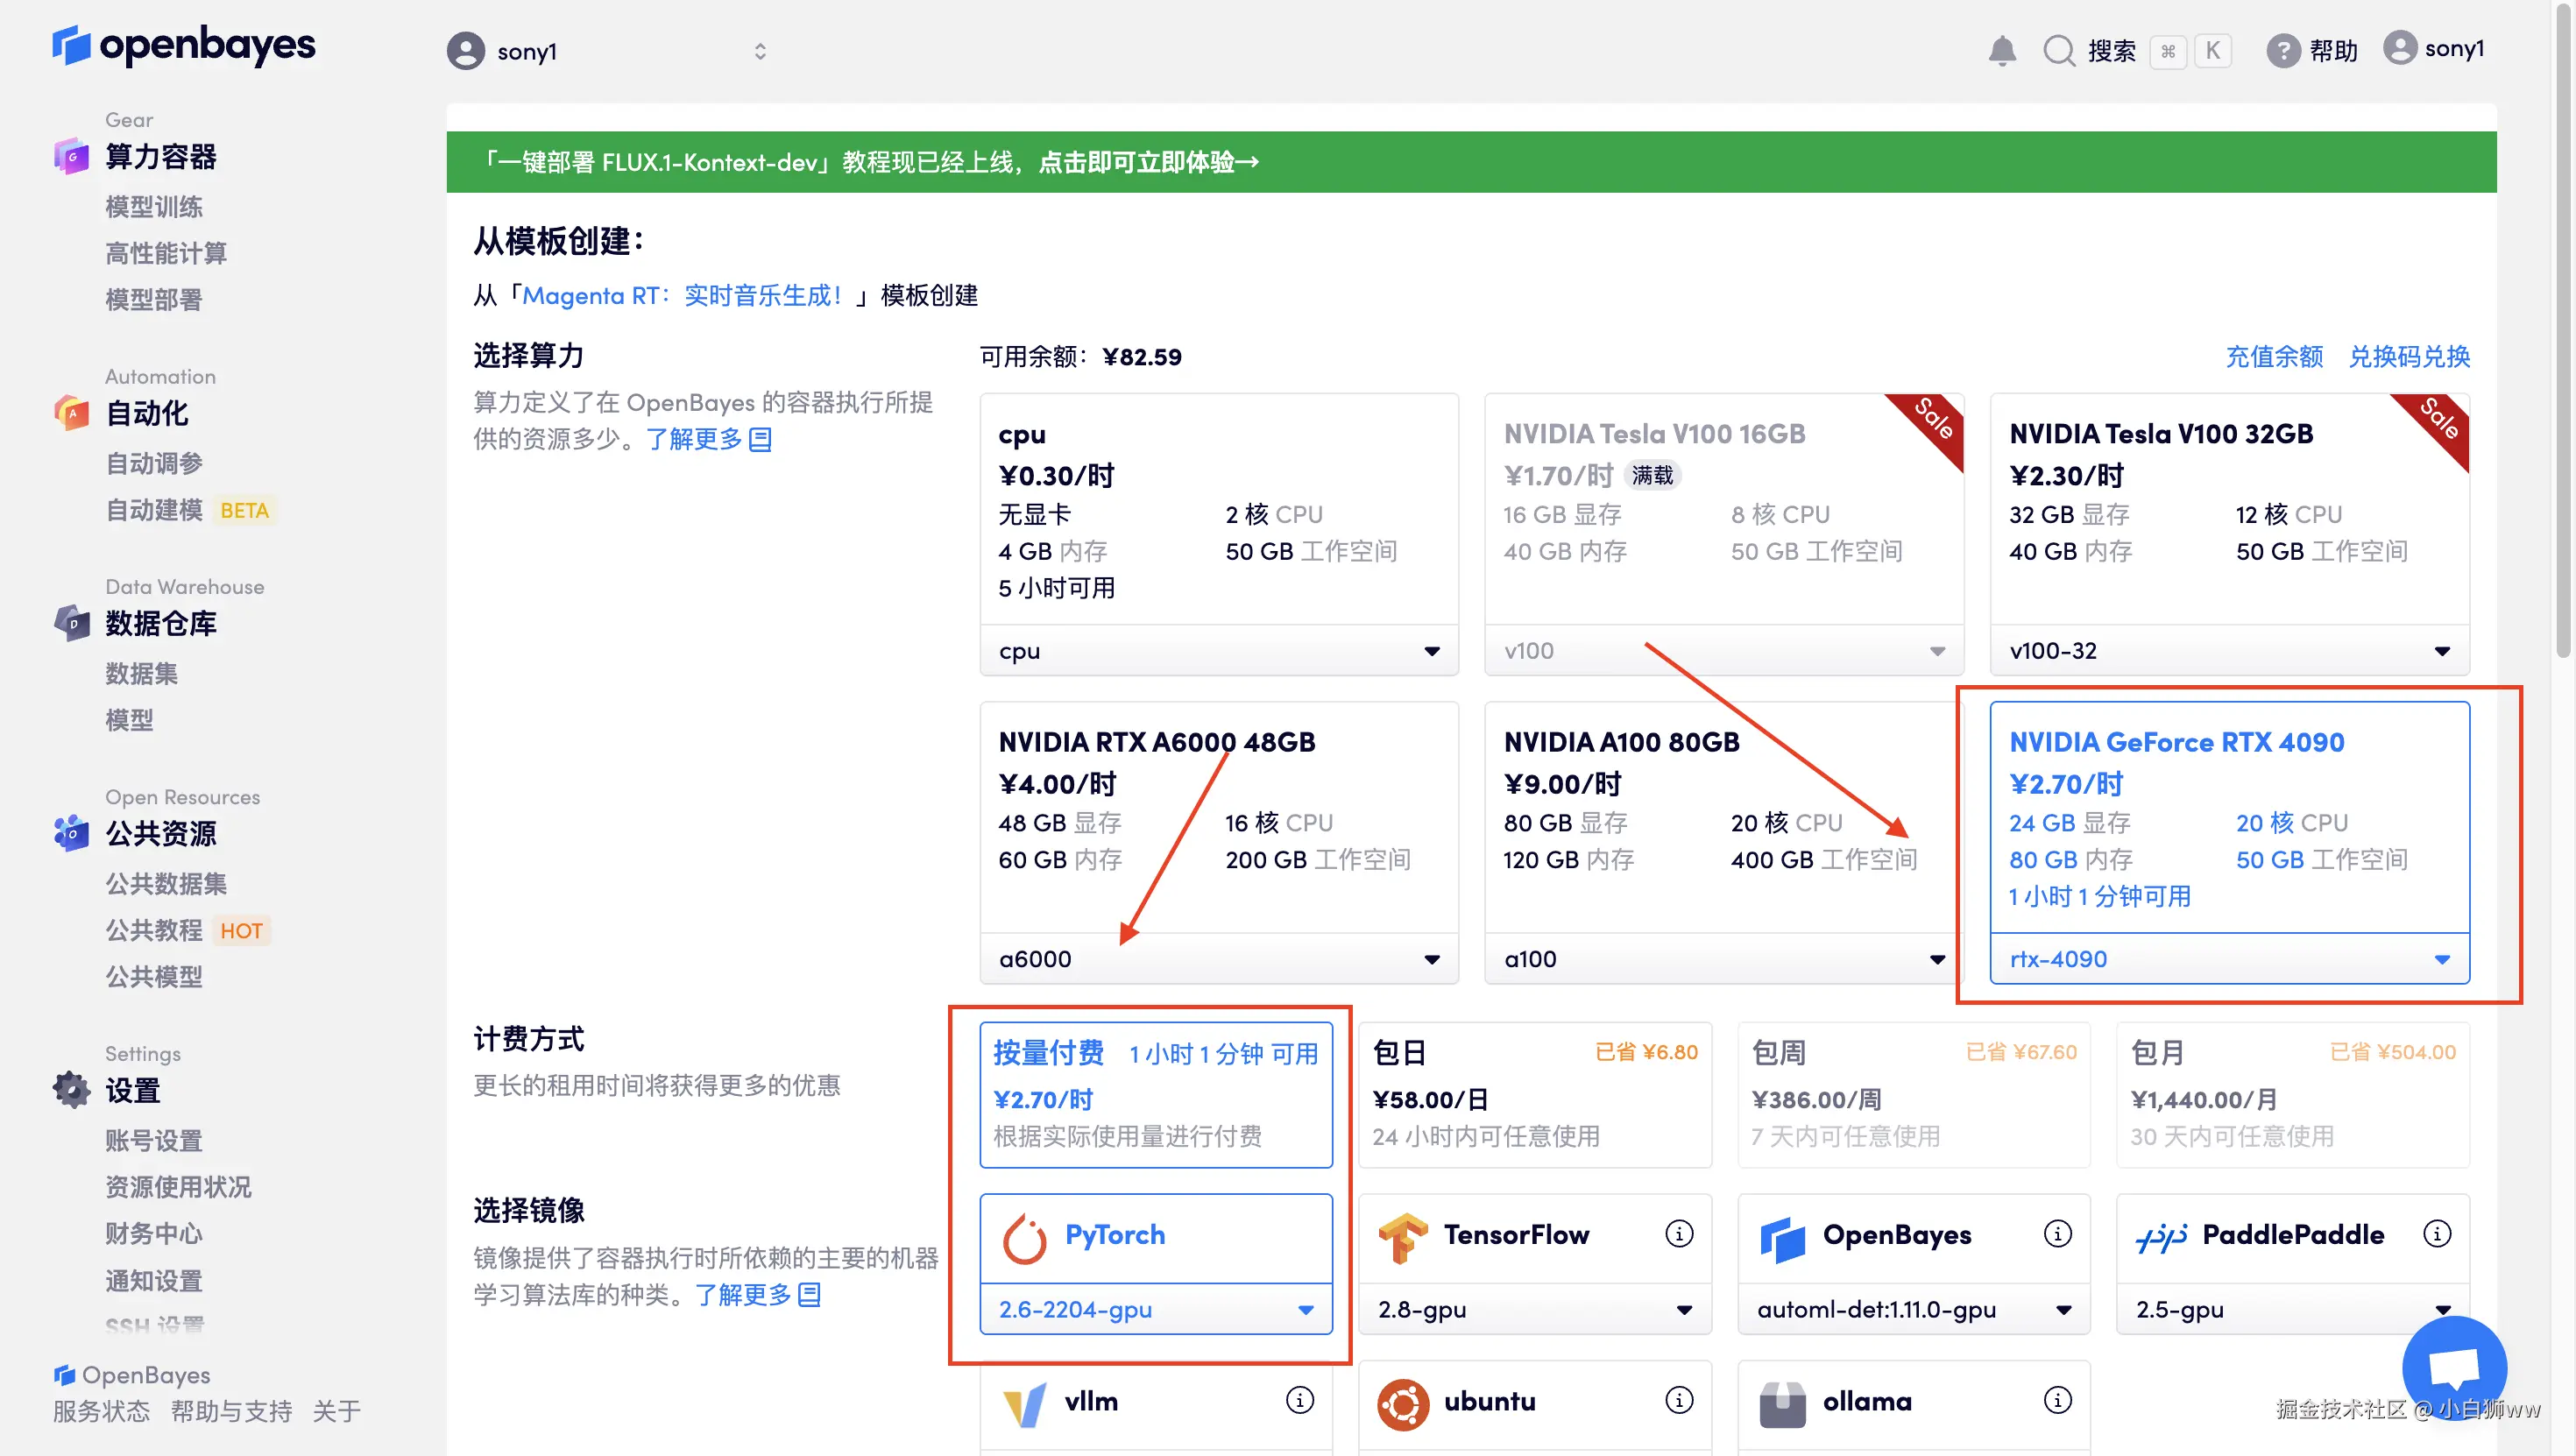Open 公共教程 sidebar item
2576x1456 pixels.
154,930
